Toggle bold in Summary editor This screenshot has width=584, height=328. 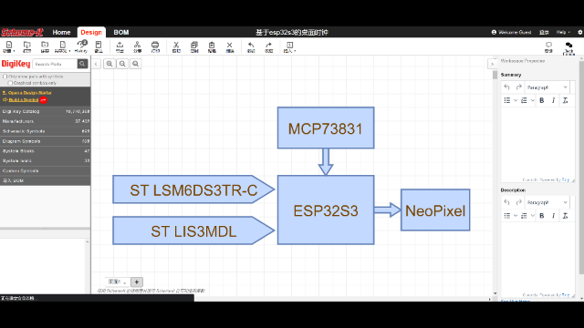pos(541,100)
